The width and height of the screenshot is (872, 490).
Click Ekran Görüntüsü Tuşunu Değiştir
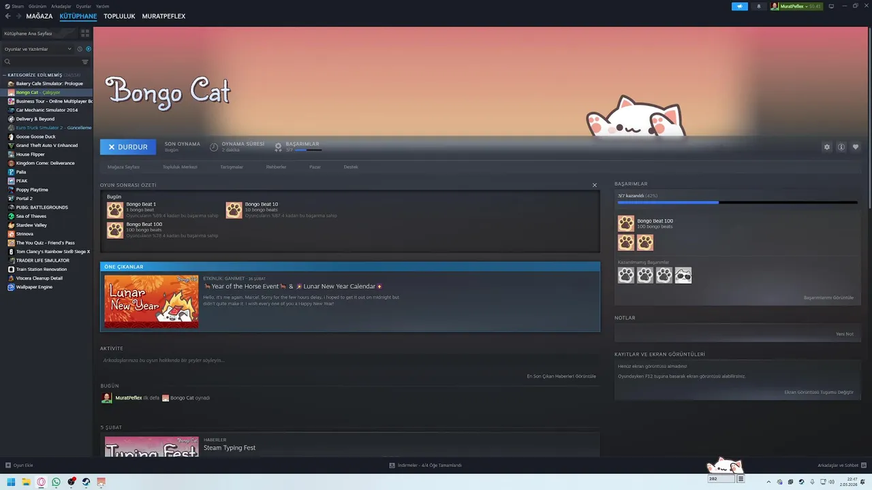click(819, 392)
